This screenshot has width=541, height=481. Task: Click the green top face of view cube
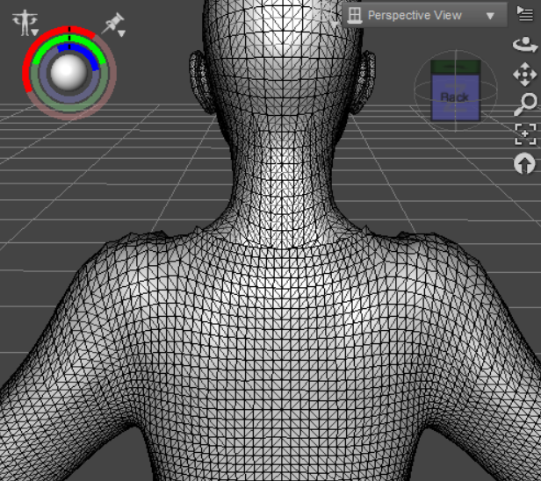[455, 67]
